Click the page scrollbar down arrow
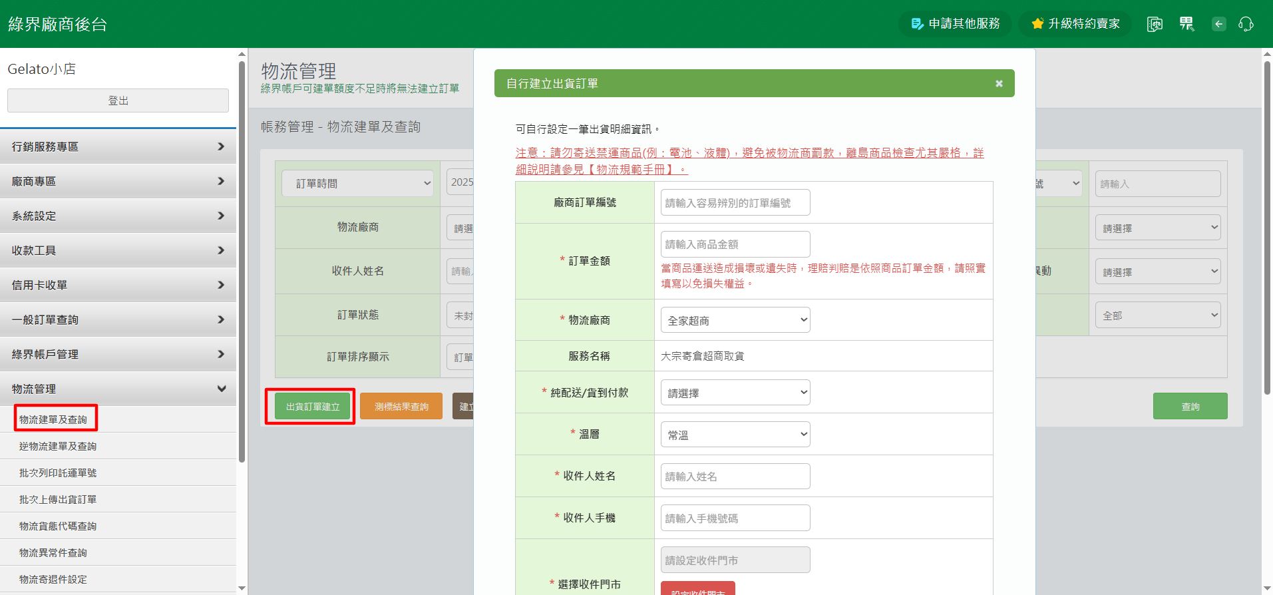Screen dimensions: 1273x595 (1267, 588)
